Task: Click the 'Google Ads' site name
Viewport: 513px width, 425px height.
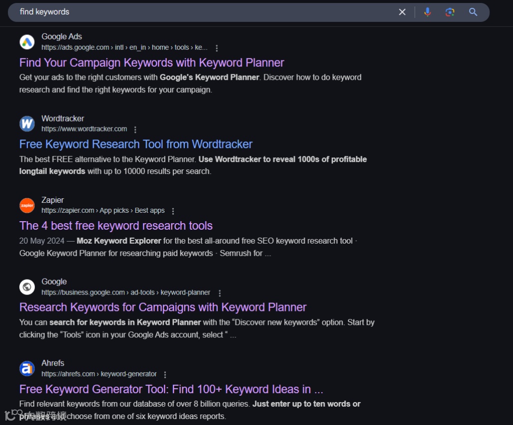Action: tap(61, 36)
